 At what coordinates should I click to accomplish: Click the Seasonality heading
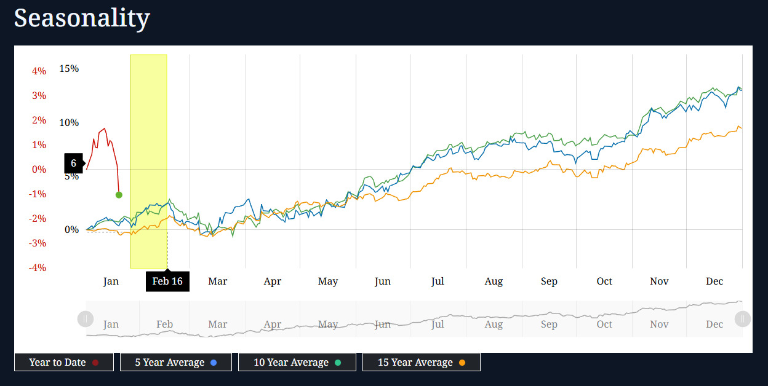82,18
